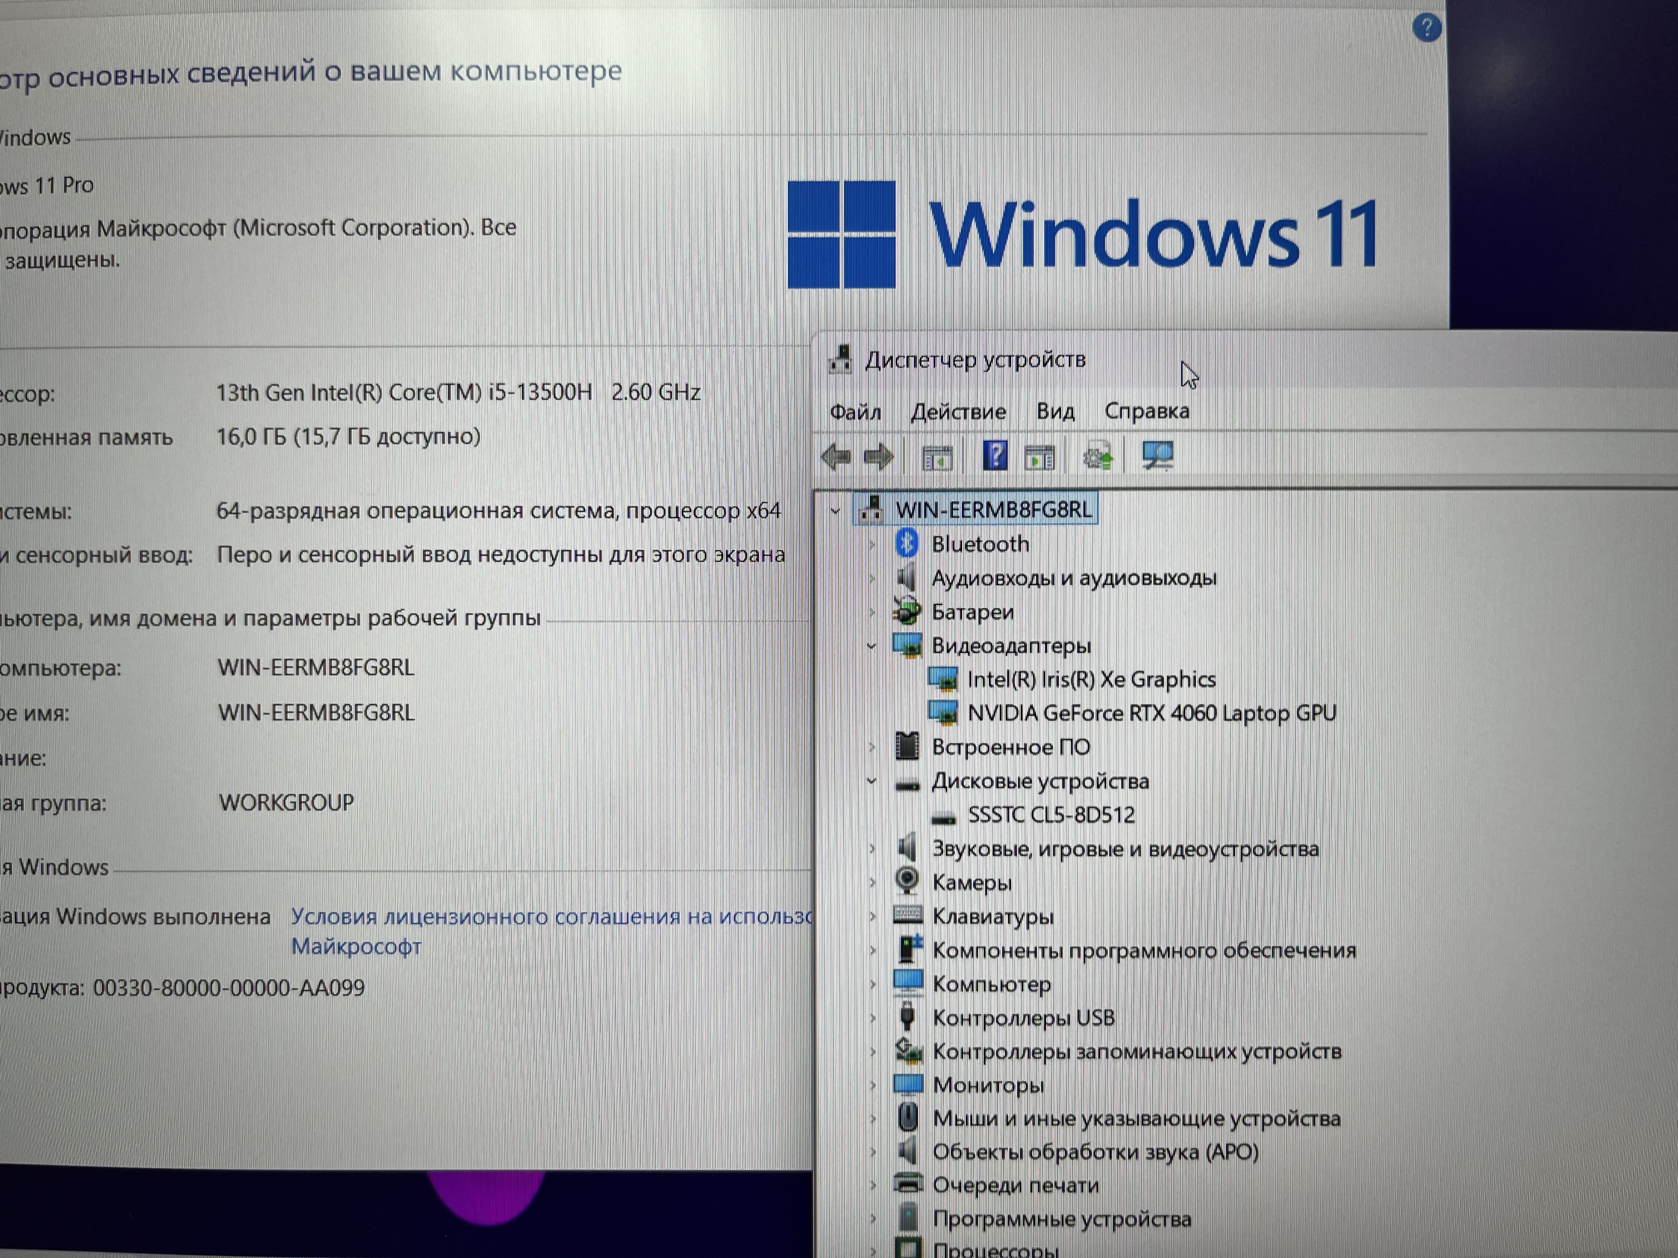1678x1258 pixels.
Task: Click the Show/Hide Action Pane icon
Action: [x=1039, y=458]
